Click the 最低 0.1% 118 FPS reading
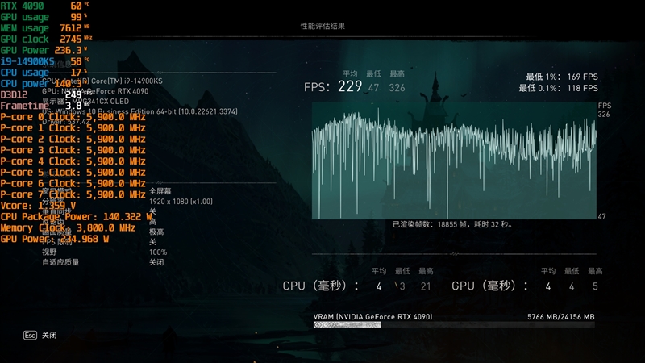 558,88
